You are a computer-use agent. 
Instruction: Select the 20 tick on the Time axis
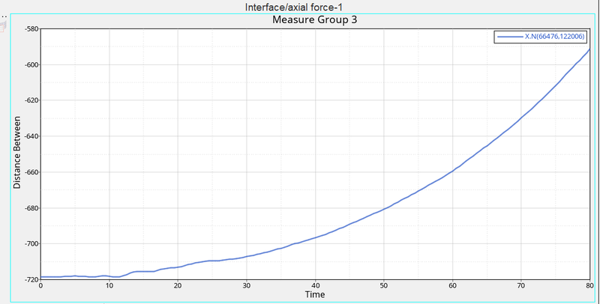point(178,286)
